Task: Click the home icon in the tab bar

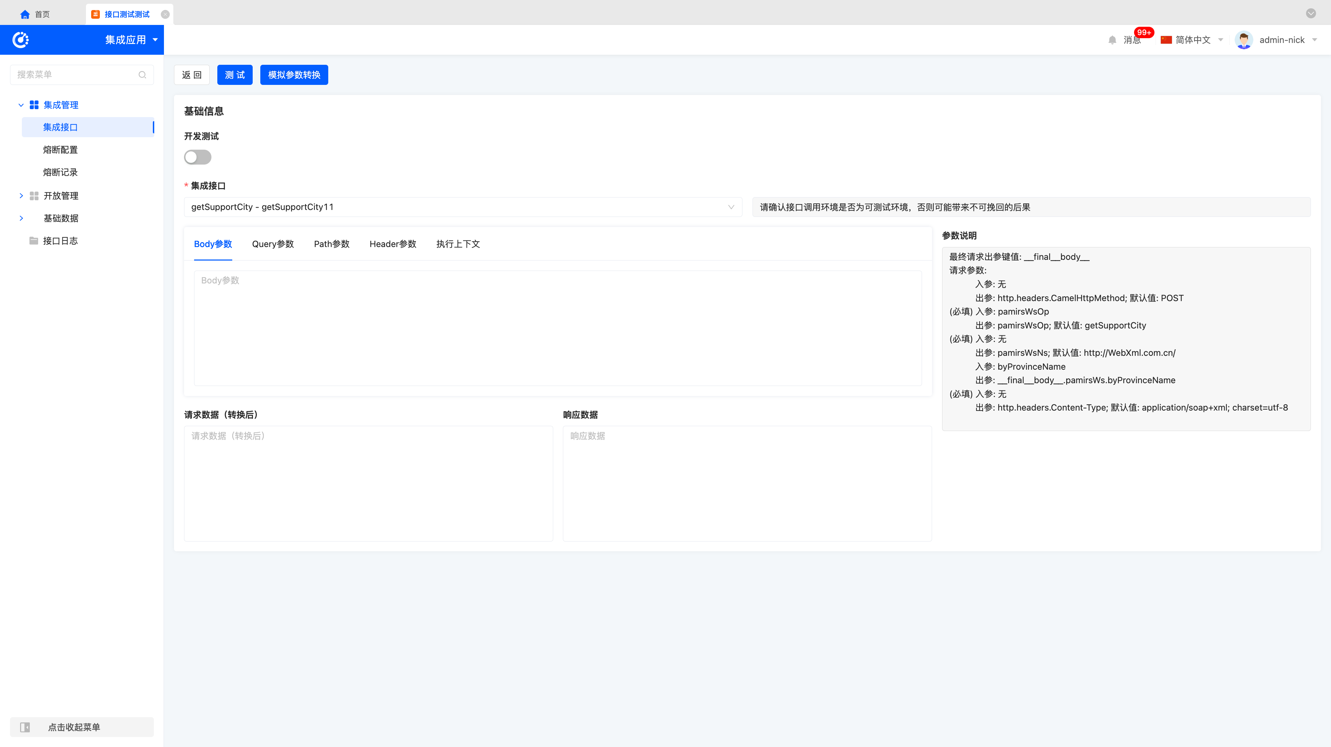Action: pos(25,15)
